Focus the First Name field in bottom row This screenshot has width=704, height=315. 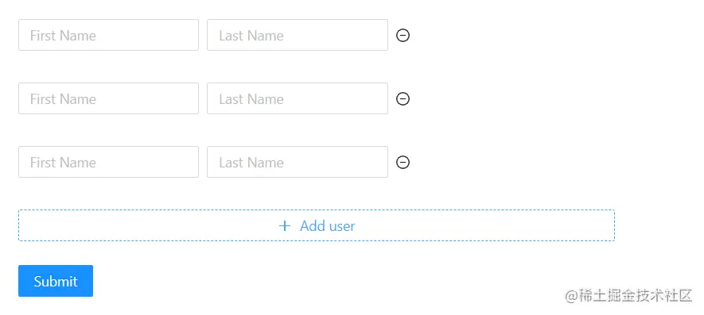(x=108, y=162)
